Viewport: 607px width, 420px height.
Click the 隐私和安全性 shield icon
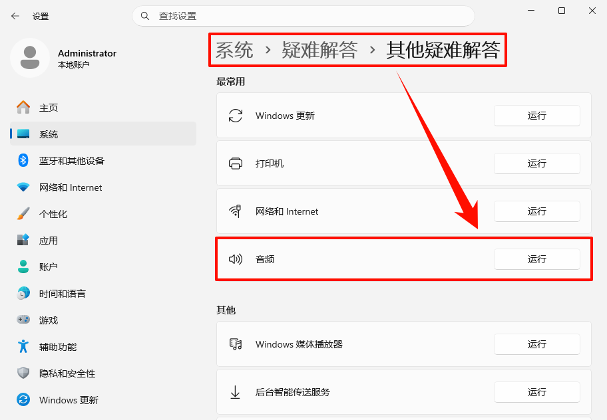(23, 373)
